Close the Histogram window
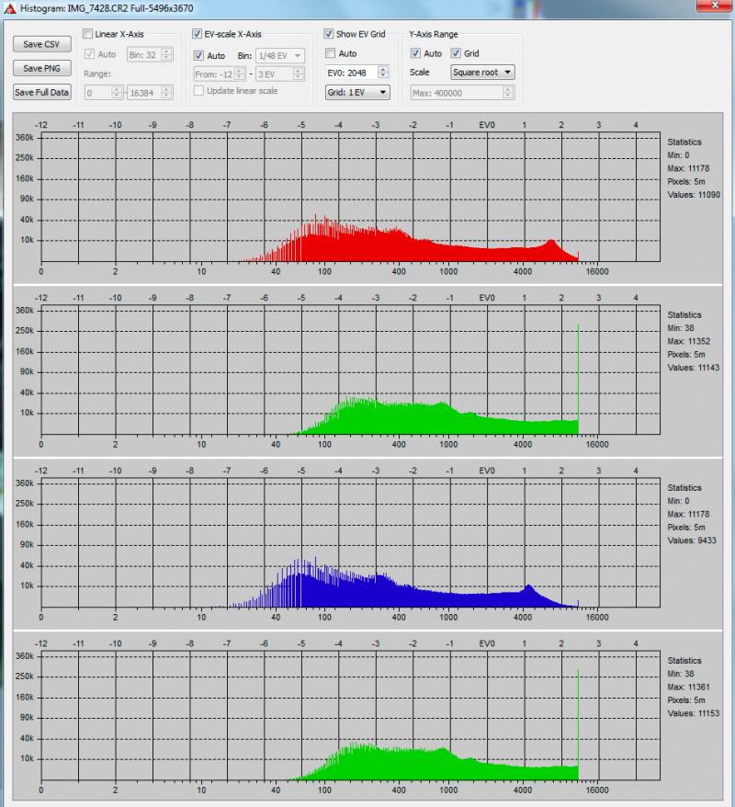 tap(715, 6)
